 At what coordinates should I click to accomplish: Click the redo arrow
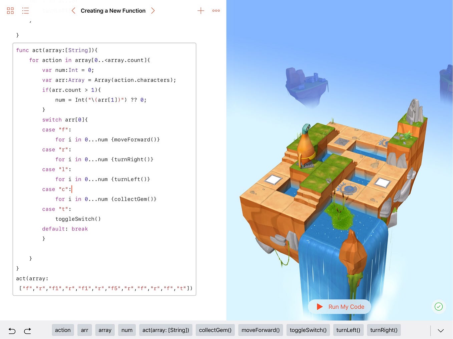pos(27,330)
